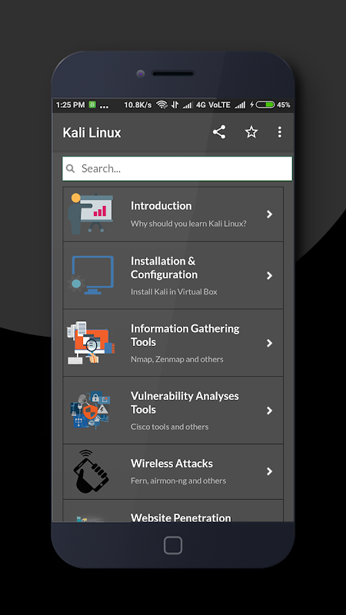Expand the Introduction row chevron
346x615 pixels.
click(x=270, y=214)
